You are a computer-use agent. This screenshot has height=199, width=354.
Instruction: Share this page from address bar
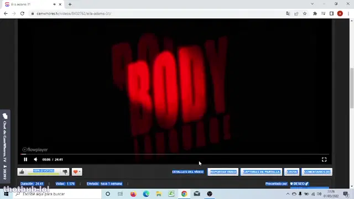click(296, 13)
